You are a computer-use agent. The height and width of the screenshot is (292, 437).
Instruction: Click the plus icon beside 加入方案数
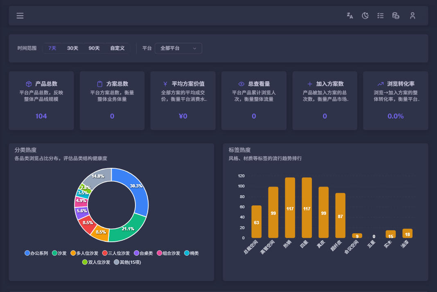(x=310, y=84)
